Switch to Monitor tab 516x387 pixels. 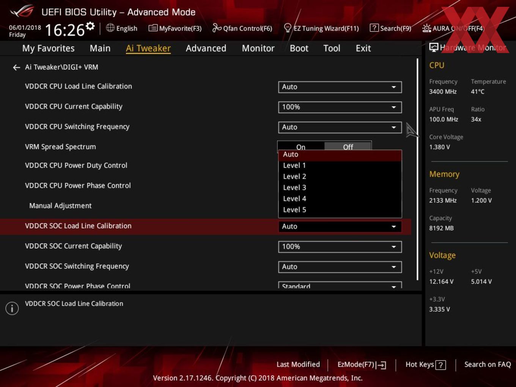[258, 49]
